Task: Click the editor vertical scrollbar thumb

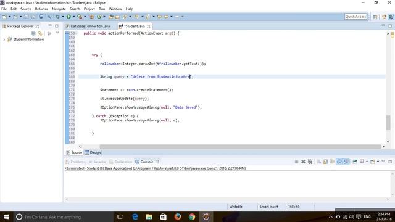Action: click(388, 123)
